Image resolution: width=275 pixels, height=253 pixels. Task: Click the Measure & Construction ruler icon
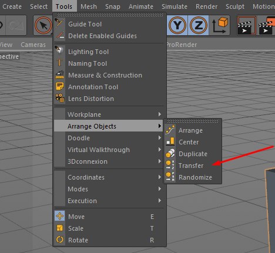click(x=59, y=75)
